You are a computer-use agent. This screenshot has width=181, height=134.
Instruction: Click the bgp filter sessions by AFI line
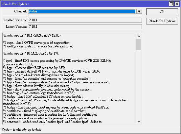[x=34, y=68]
